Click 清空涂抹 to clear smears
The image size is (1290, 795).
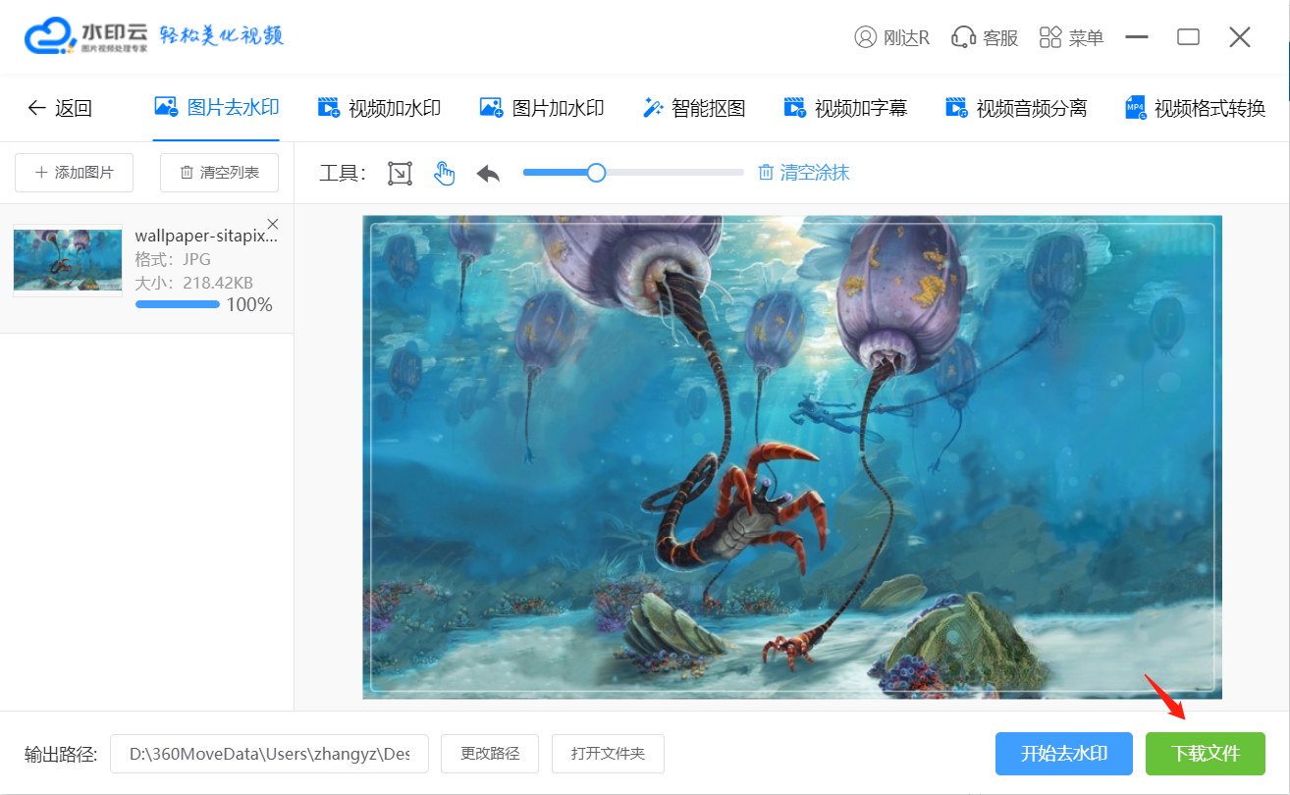tap(815, 173)
